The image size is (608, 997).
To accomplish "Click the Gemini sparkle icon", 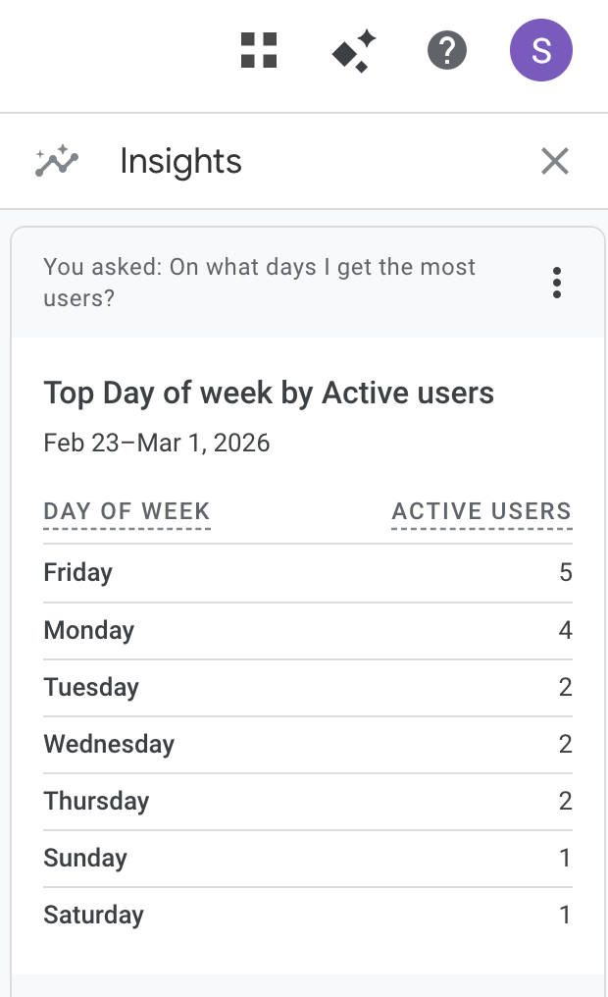I will coord(354,51).
